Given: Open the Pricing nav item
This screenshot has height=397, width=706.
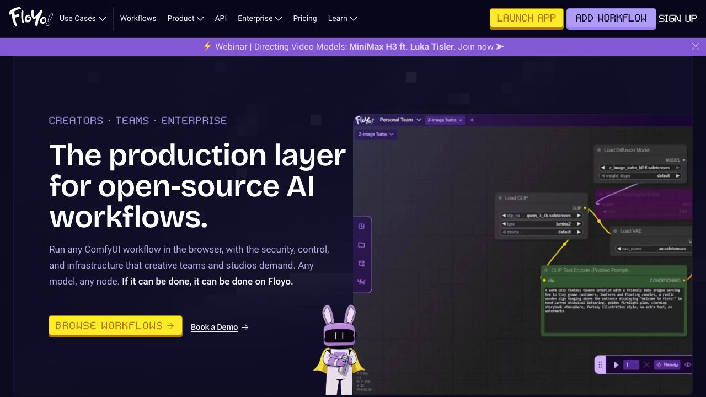Looking at the screenshot, I should pyautogui.click(x=305, y=18).
